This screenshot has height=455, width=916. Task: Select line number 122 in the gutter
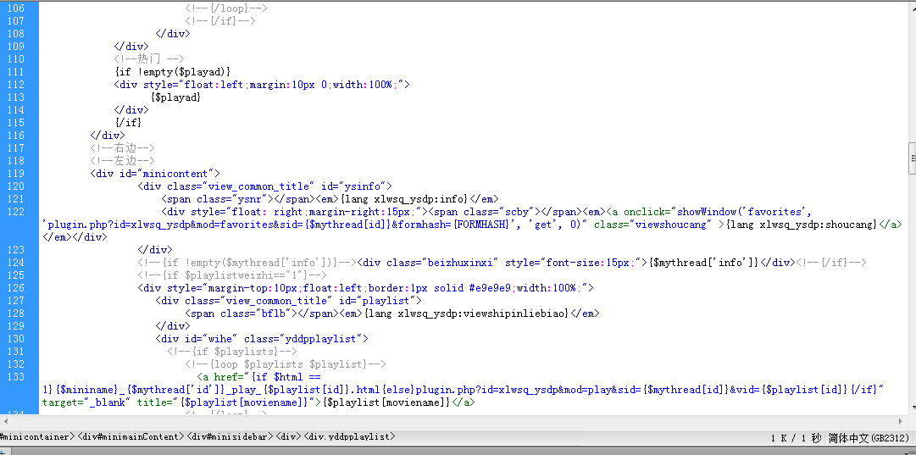point(16,212)
